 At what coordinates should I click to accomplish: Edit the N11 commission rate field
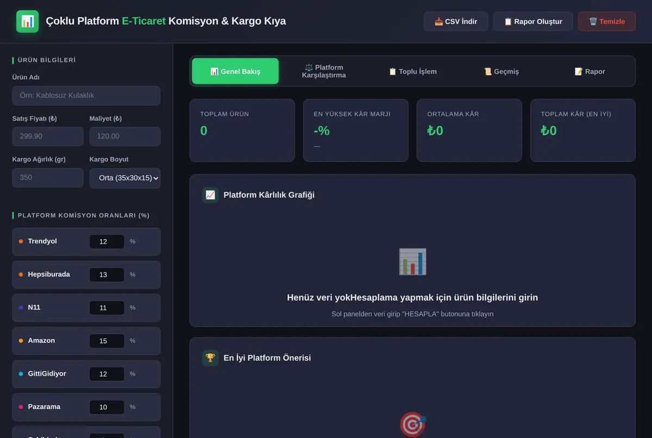click(107, 308)
